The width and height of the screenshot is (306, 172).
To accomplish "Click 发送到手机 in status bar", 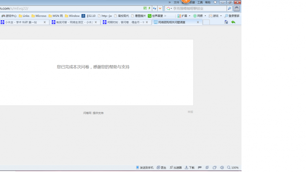I will 145,167.
